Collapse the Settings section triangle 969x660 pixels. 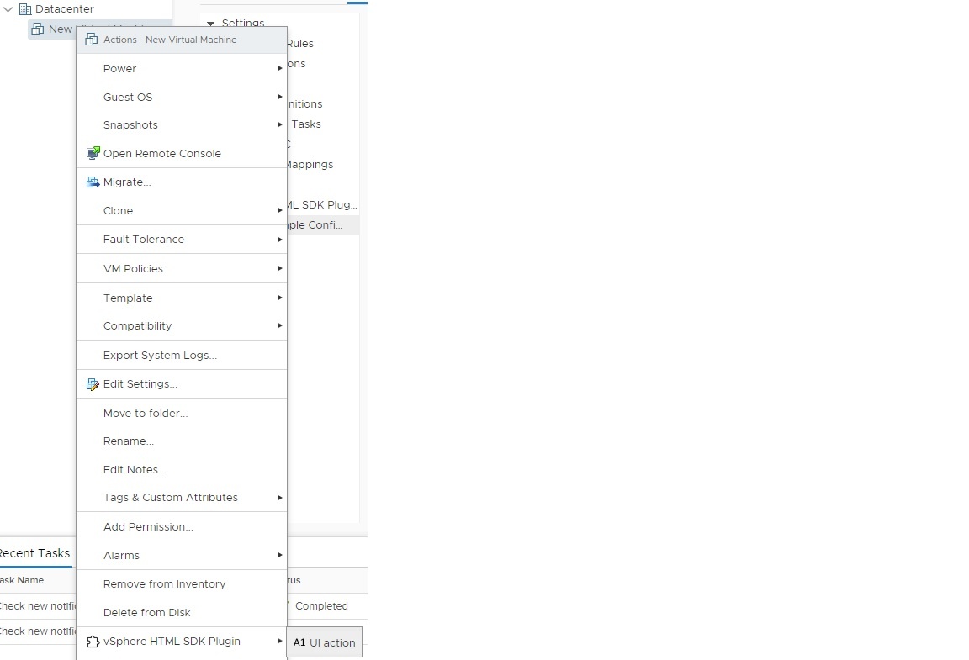pos(211,23)
